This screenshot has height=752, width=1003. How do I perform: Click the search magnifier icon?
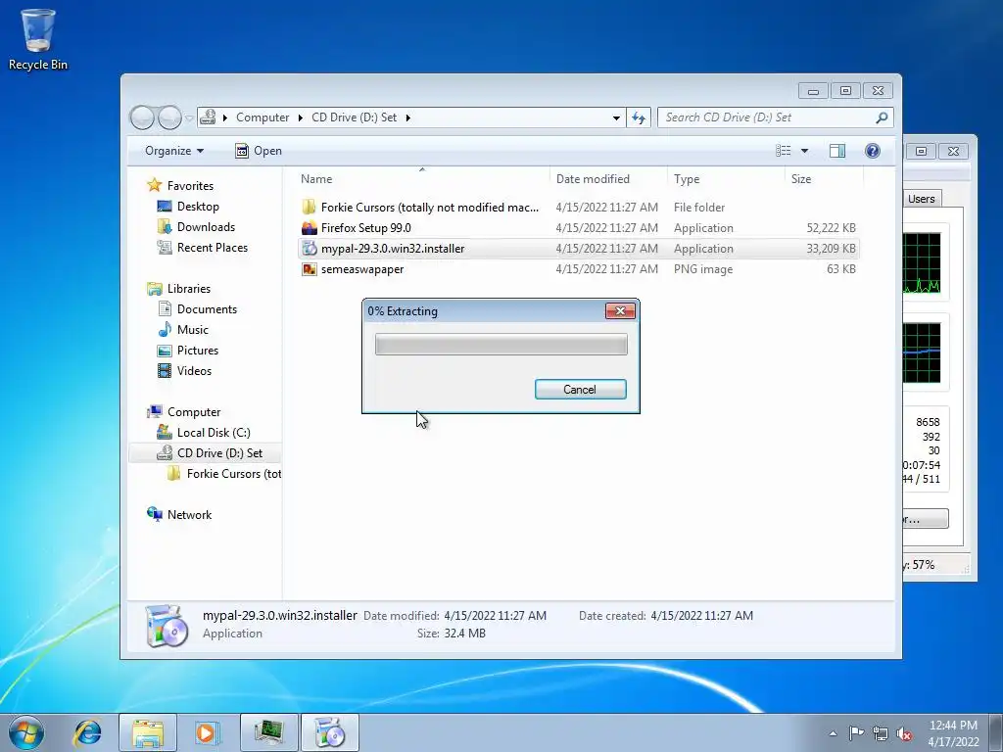[883, 117]
